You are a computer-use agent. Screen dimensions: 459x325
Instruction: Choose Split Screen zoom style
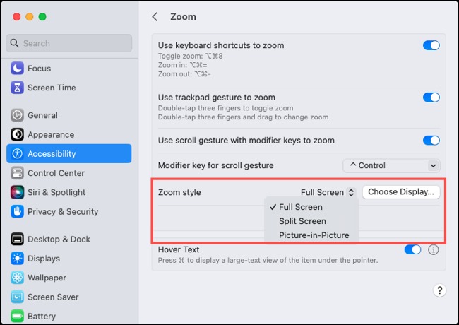pyautogui.click(x=302, y=221)
